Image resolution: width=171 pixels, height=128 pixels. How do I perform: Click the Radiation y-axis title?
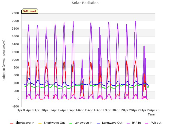point(4,61)
